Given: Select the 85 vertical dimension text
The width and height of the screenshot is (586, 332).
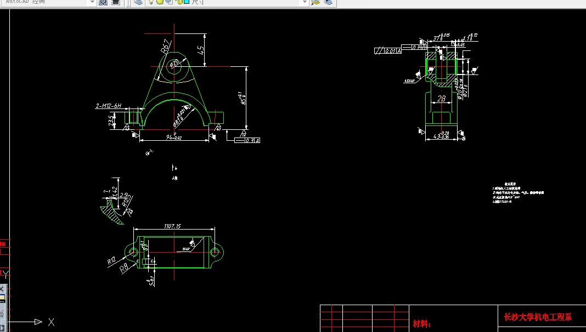Looking at the screenshot, I should click(x=243, y=99).
